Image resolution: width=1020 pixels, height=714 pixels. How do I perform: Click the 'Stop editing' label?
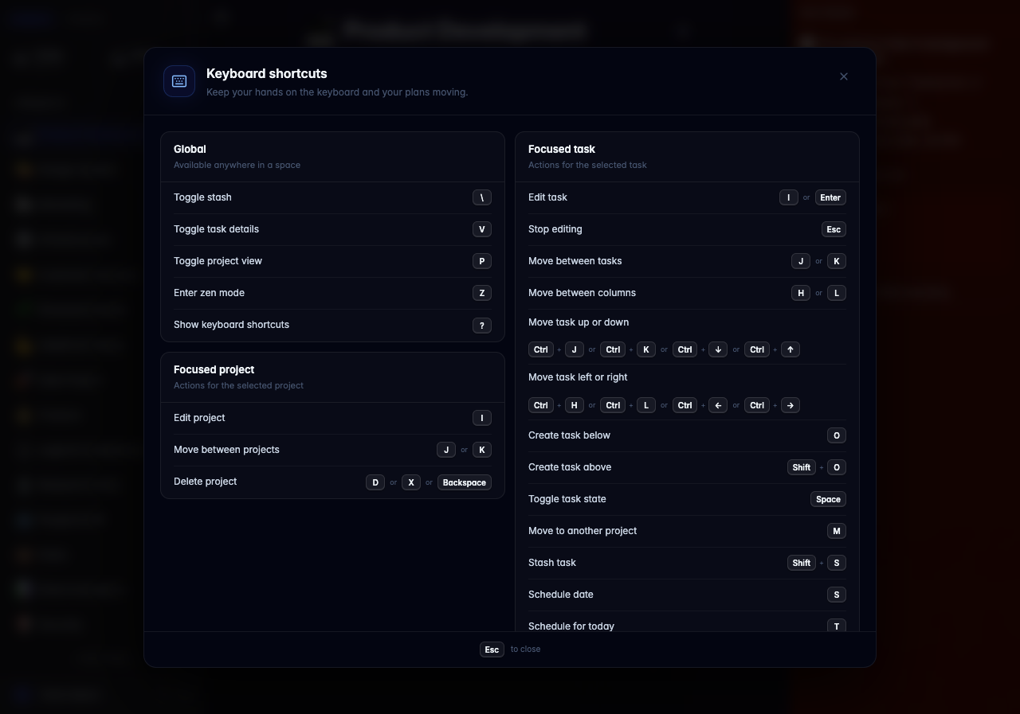[x=555, y=229]
